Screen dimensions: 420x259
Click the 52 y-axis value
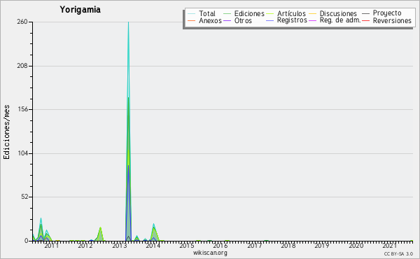coord(24,197)
